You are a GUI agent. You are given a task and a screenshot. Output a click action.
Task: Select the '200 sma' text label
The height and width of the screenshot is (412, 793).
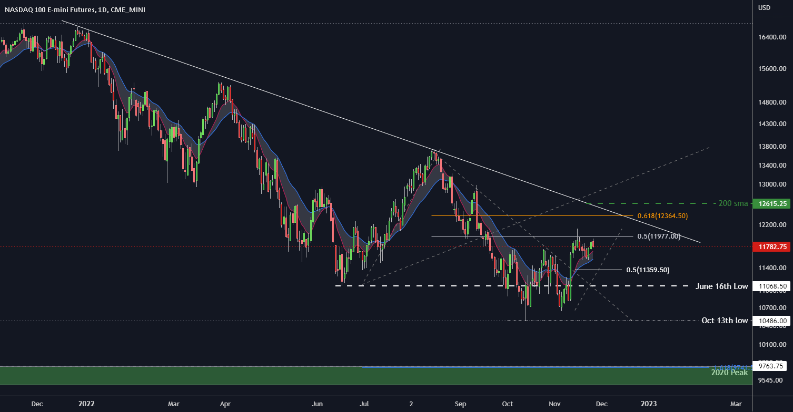(733, 203)
